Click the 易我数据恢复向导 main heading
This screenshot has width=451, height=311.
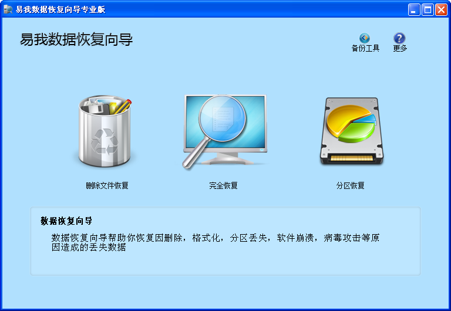point(76,39)
